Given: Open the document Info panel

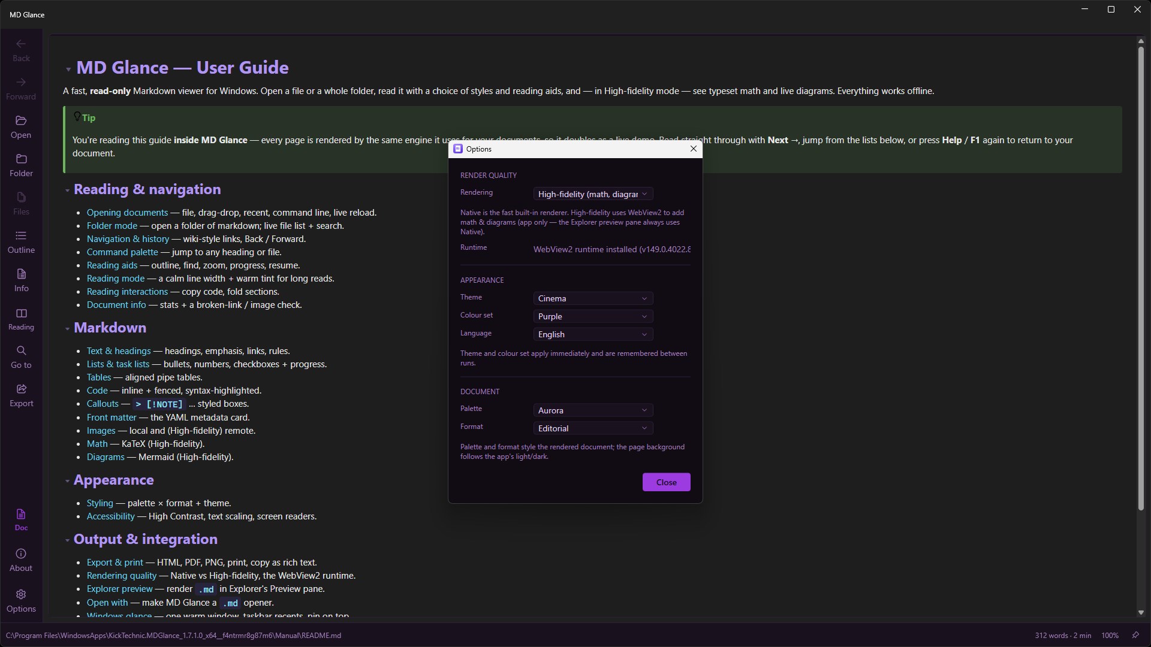Looking at the screenshot, I should (x=21, y=280).
